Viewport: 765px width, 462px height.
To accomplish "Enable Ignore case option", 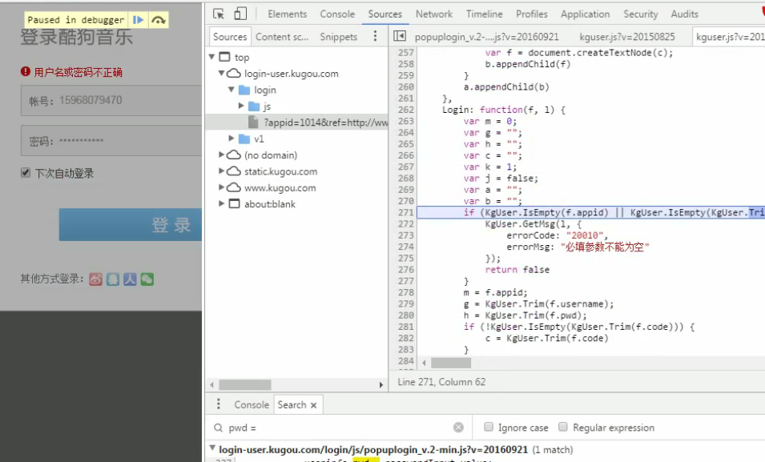I will pos(488,428).
